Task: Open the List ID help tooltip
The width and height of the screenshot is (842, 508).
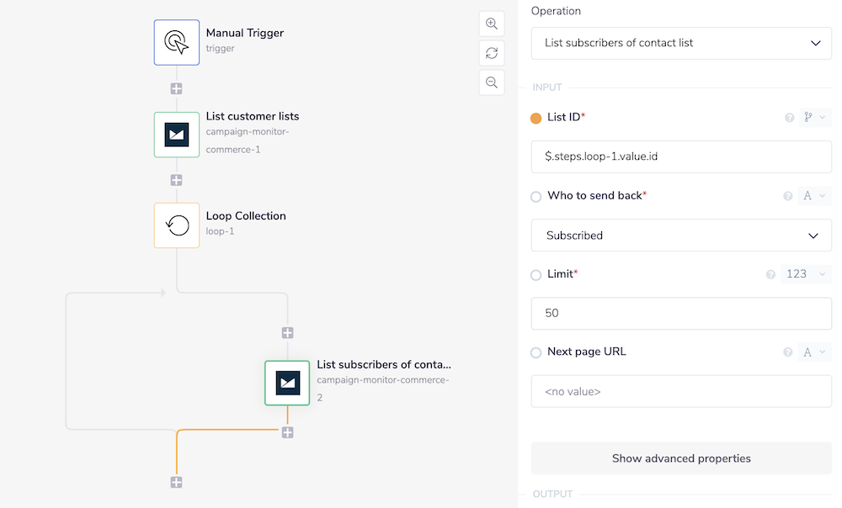Action: click(x=788, y=119)
